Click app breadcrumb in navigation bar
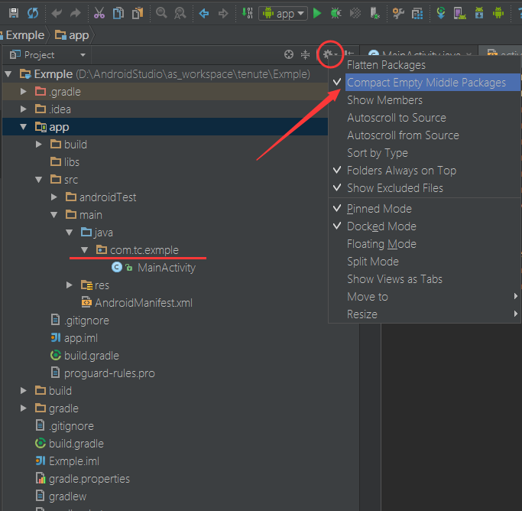Screen dimensions: 522x511 point(72,35)
